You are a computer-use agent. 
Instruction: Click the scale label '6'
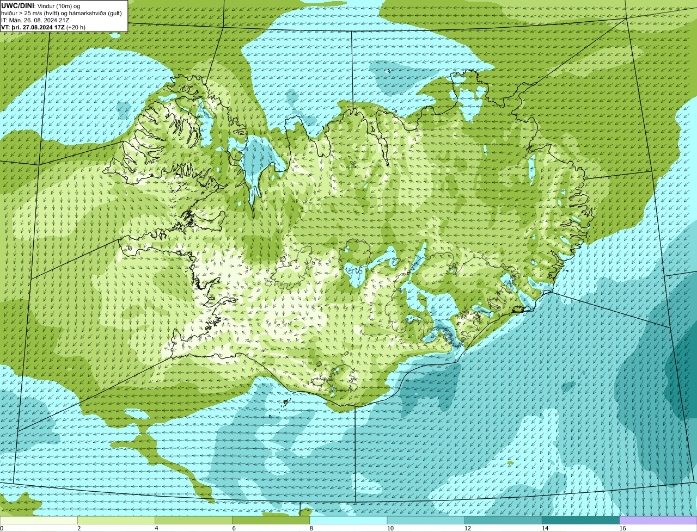[x=234, y=528]
